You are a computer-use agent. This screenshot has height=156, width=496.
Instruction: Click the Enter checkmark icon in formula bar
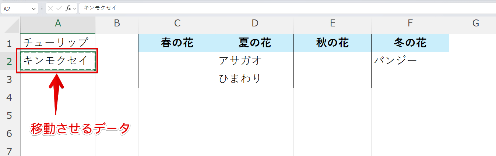(x=59, y=8)
